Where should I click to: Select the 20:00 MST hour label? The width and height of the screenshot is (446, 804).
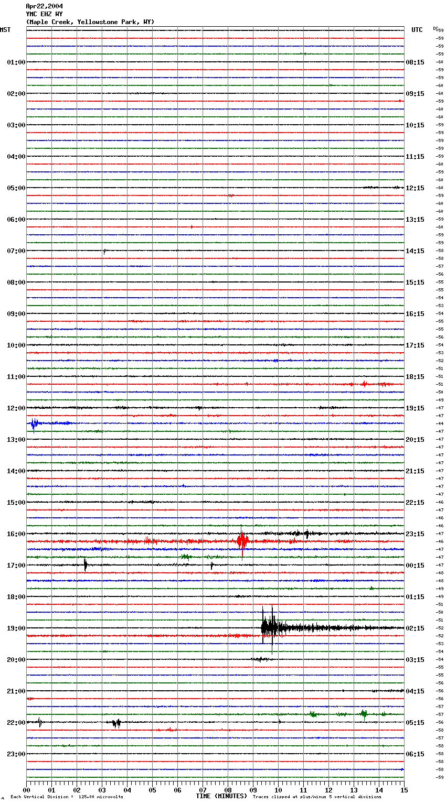click(x=16, y=660)
